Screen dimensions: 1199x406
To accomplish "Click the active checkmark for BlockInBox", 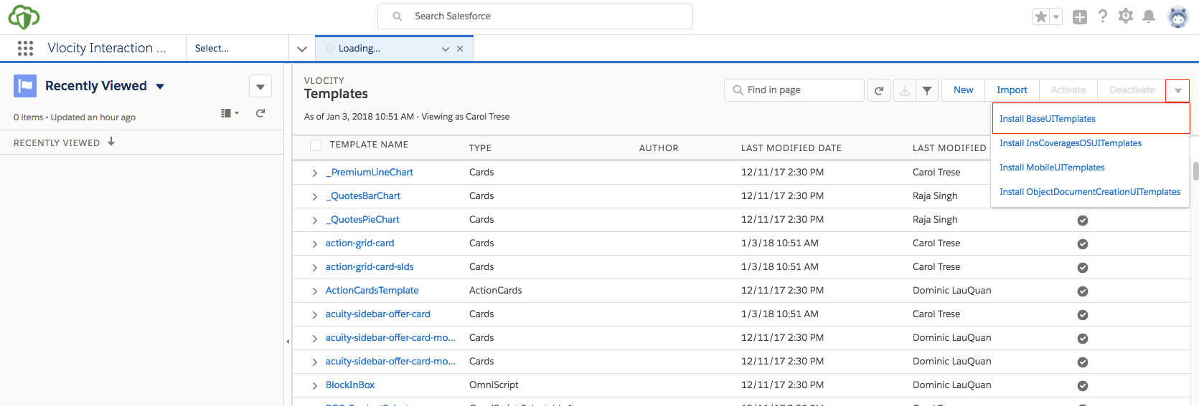I will pyautogui.click(x=1083, y=386).
